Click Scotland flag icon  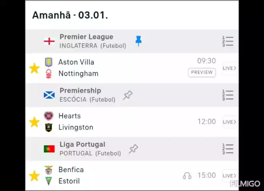pos(49,95)
